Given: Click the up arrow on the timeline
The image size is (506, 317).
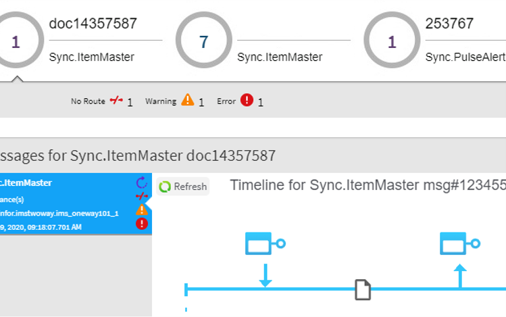Looking at the screenshot, I should pyautogui.click(x=460, y=276).
